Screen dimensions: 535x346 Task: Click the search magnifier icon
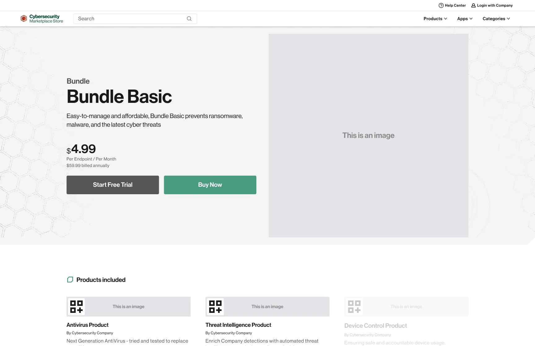pyautogui.click(x=189, y=19)
